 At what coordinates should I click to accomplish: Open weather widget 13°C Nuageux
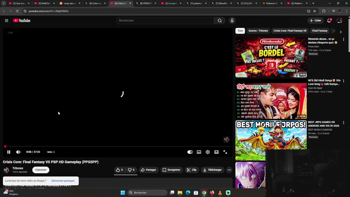(11, 193)
